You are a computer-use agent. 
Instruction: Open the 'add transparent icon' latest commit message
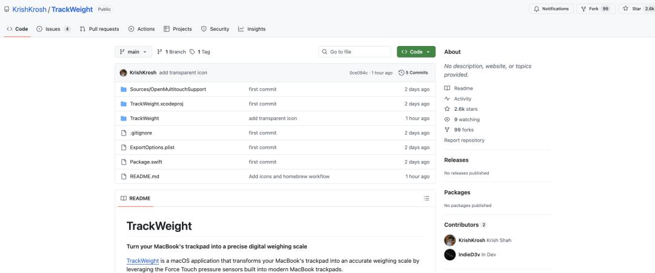tap(183, 73)
